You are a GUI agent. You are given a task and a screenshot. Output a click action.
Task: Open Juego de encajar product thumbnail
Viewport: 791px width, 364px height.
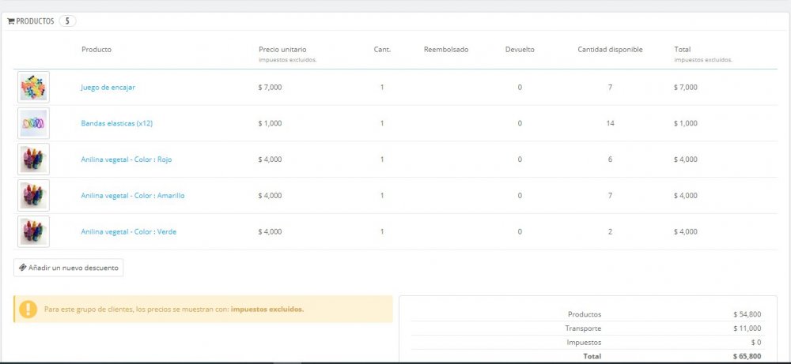(33, 87)
